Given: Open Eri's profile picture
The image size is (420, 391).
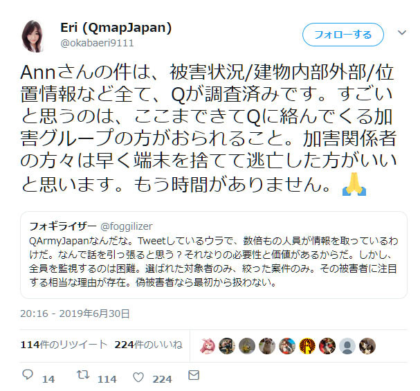Looking at the screenshot, I should pos(33,35).
